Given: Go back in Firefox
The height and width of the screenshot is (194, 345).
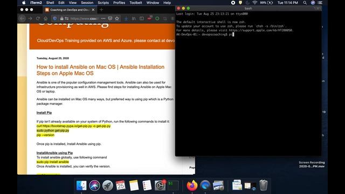Looking at the screenshot, I should 22,18.
